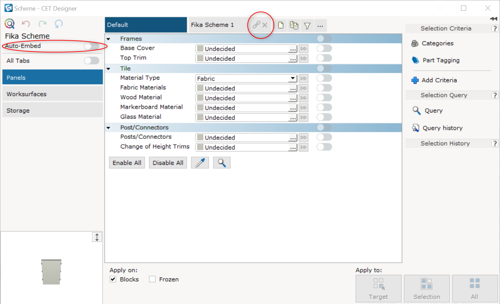Toggle the Top Trim switch

click(x=324, y=58)
